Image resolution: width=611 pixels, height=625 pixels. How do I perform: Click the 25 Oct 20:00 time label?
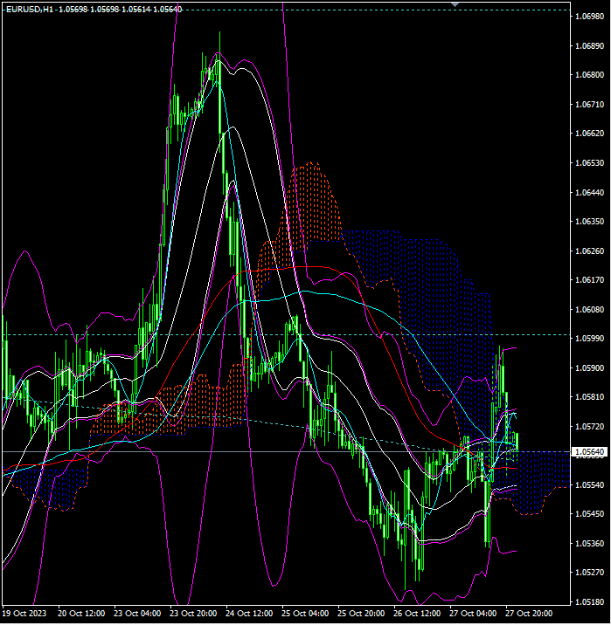tap(362, 614)
